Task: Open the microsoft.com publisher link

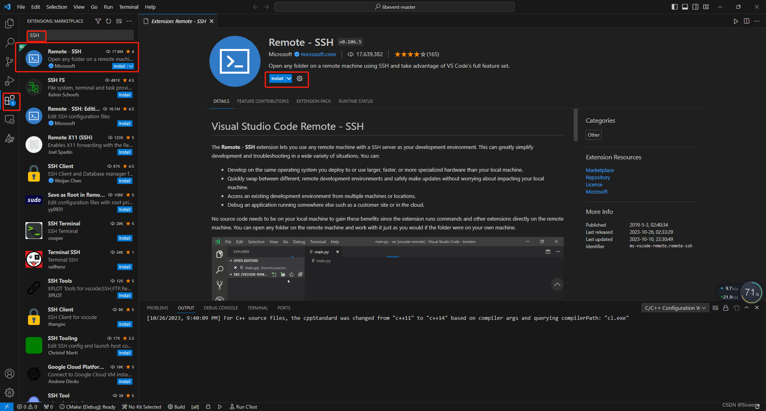Action: coord(318,54)
